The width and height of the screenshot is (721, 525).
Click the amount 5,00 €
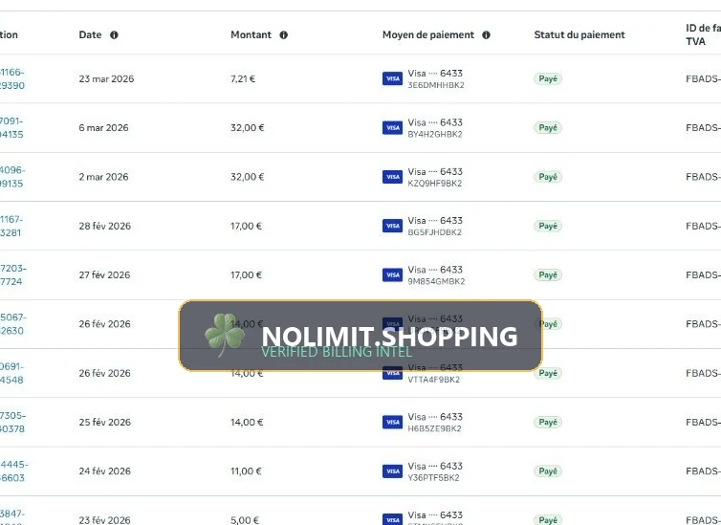245,520
